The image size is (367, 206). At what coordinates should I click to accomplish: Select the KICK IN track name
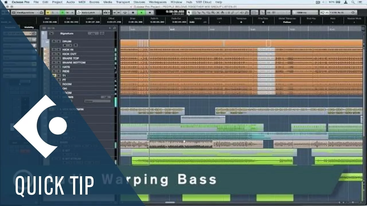click(x=68, y=49)
